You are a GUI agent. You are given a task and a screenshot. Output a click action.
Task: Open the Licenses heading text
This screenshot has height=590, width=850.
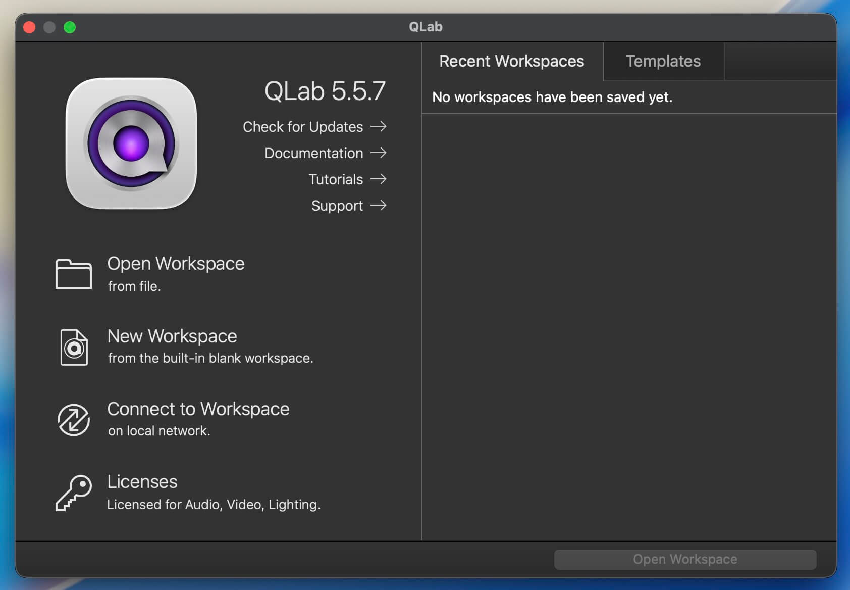click(142, 482)
